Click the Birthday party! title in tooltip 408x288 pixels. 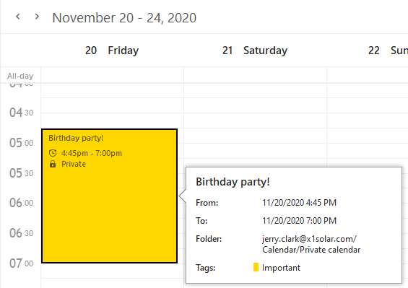click(x=233, y=182)
